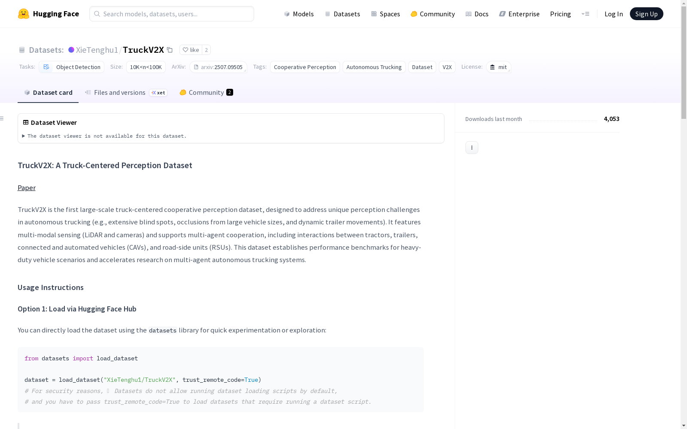Open the Pricing page

point(560,14)
